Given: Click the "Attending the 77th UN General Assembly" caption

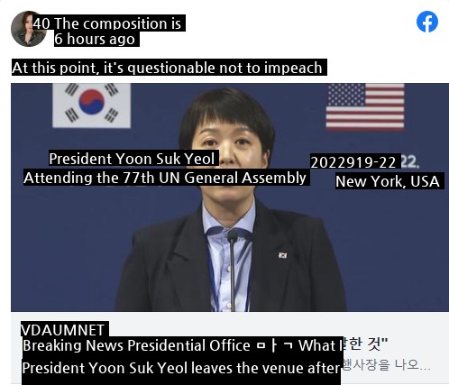Looking at the screenshot, I should tap(167, 178).
